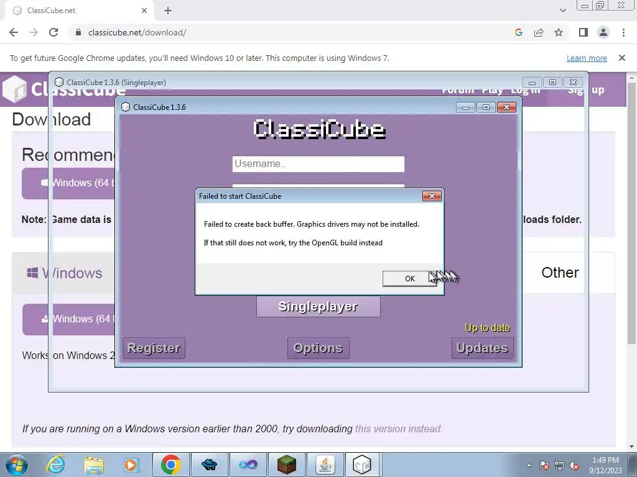Launch Internet Explorer from taskbar

(55, 465)
